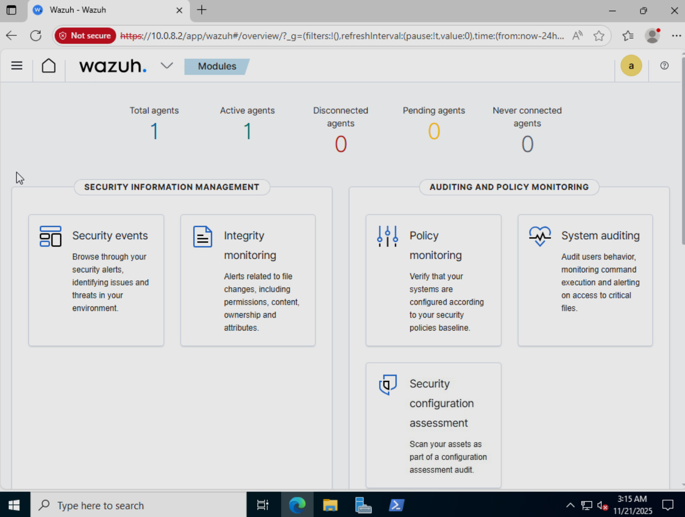Click the Policy monitoring sliders icon
Screen dimensions: 685x517
pos(387,236)
